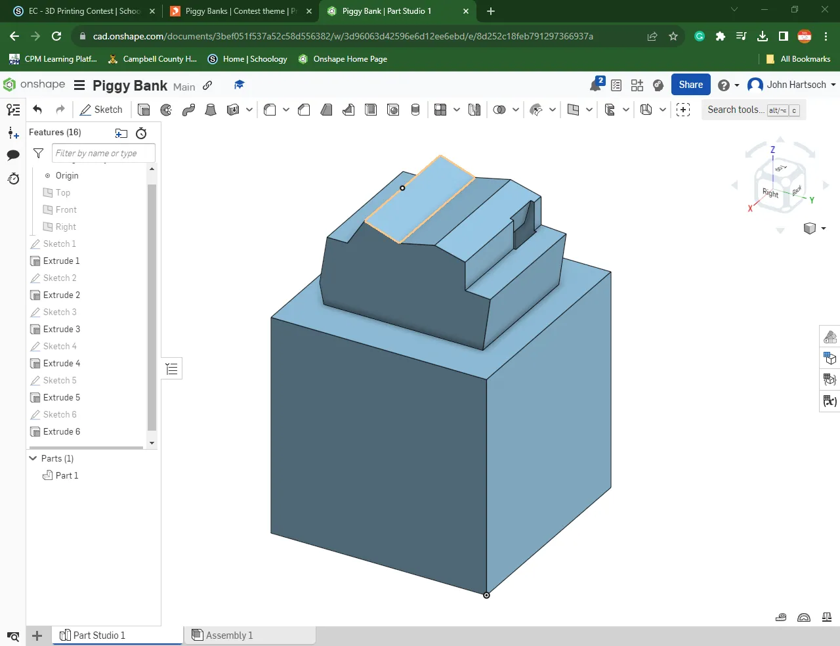840x646 pixels.
Task: Select the Revolve tool
Action: pyautogui.click(x=166, y=110)
